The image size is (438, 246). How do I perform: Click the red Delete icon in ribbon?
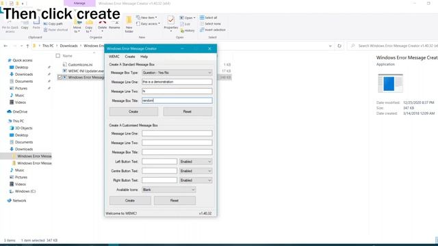[x=102, y=23]
